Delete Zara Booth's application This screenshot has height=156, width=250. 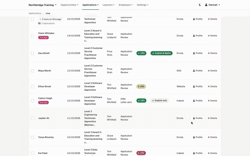click(212, 53)
